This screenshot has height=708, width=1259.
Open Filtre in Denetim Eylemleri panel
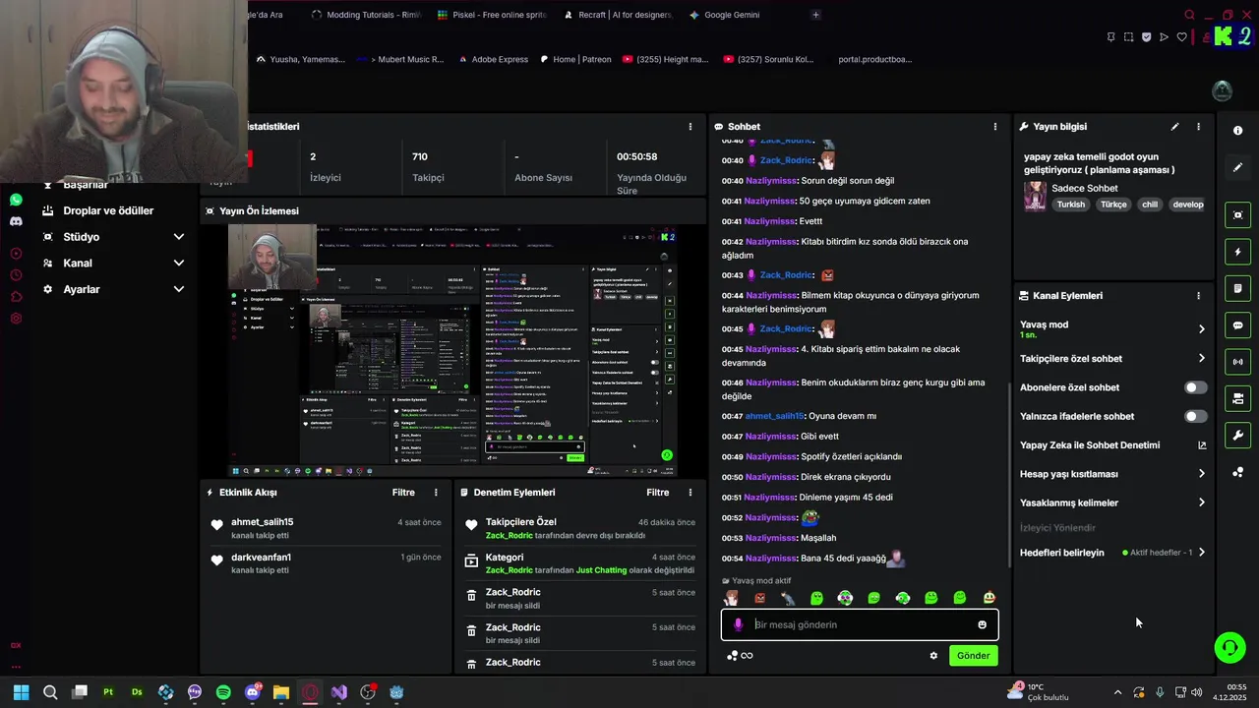click(657, 493)
